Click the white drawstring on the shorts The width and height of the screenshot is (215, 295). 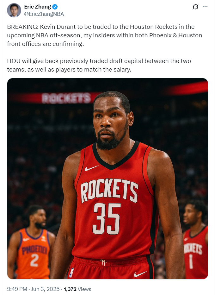[103, 262]
